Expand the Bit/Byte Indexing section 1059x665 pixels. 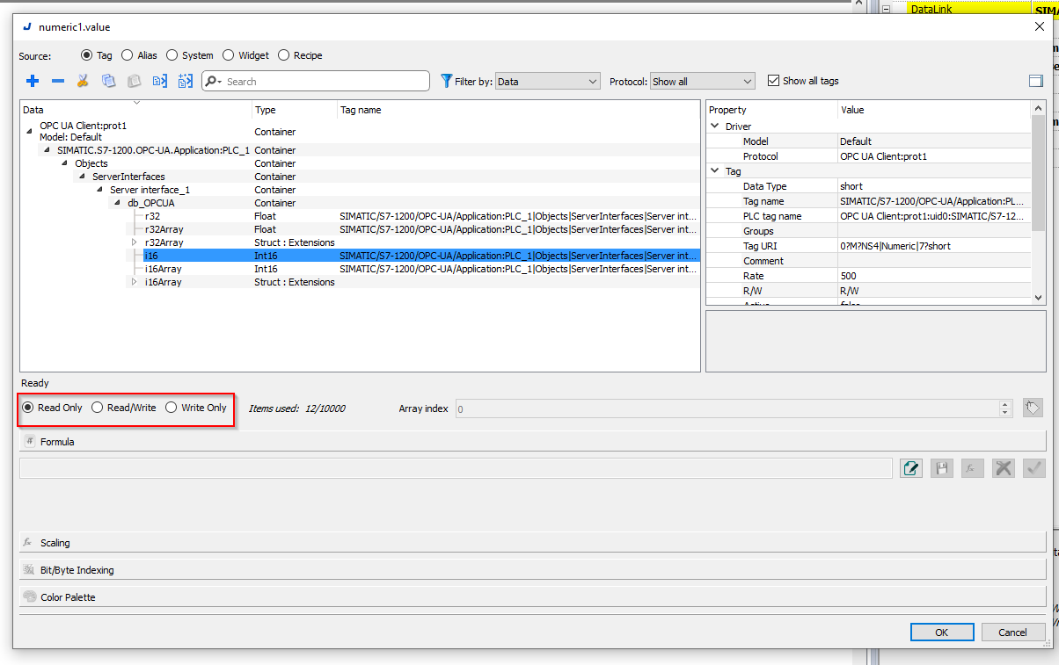(532, 569)
